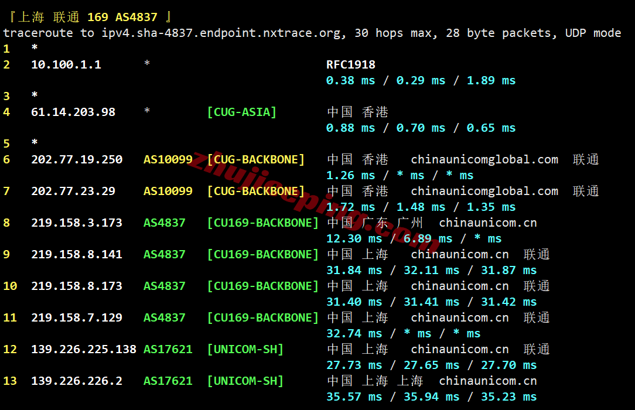
Task: Click the IP address 202.77.19.250
Action: tap(77, 159)
